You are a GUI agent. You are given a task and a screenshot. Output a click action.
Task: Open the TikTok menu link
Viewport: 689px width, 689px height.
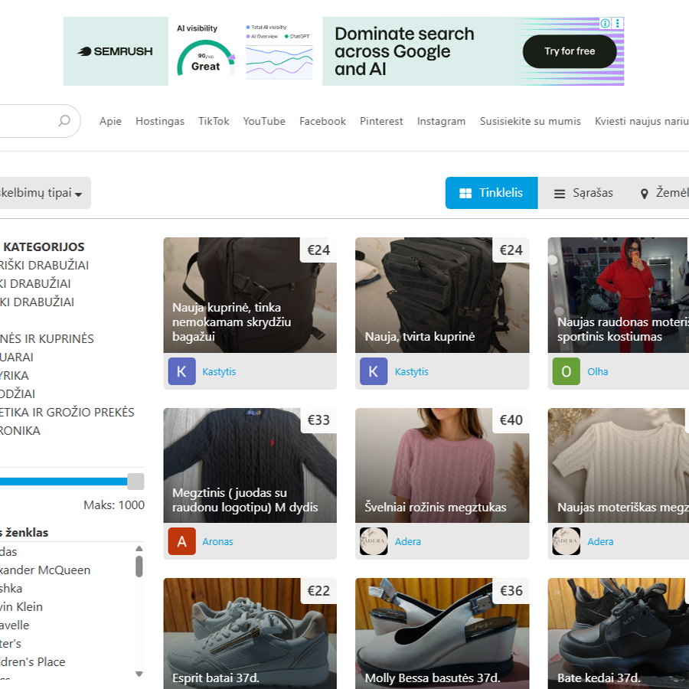click(214, 121)
